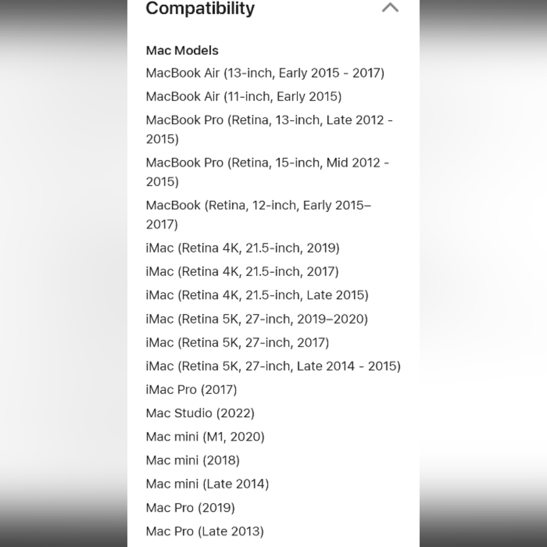Screen dimensions: 547x547
Task: Choose iMac Retina 4K 21.5-inch Late 2015
Action: point(257,295)
